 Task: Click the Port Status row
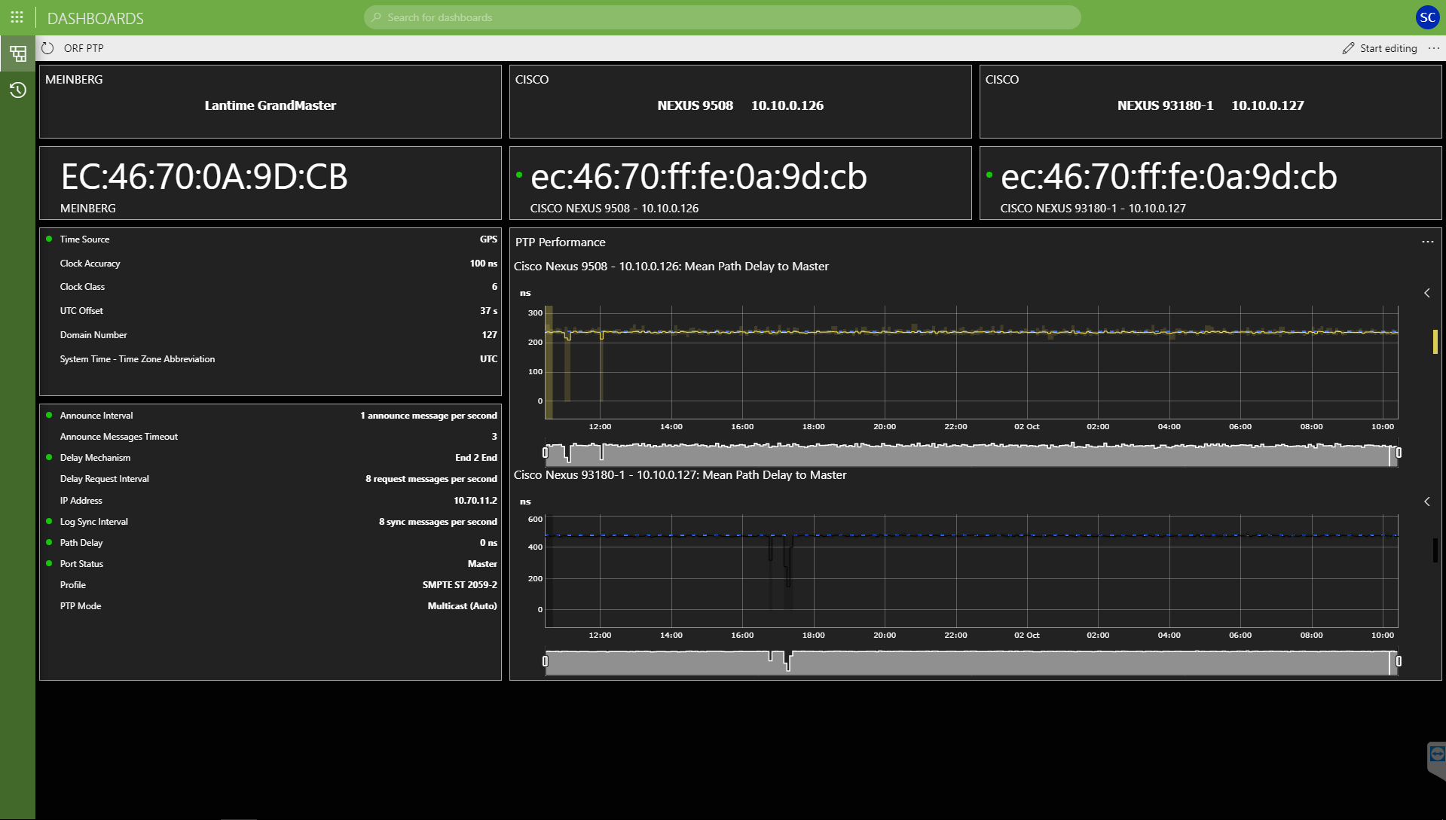pyautogui.click(x=271, y=564)
